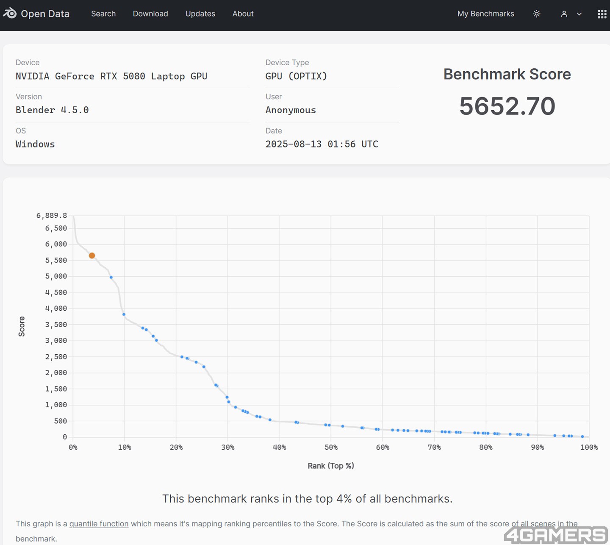Image resolution: width=610 pixels, height=545 pixels.
Task: Click the Anonymous user value
Action: 291,110
